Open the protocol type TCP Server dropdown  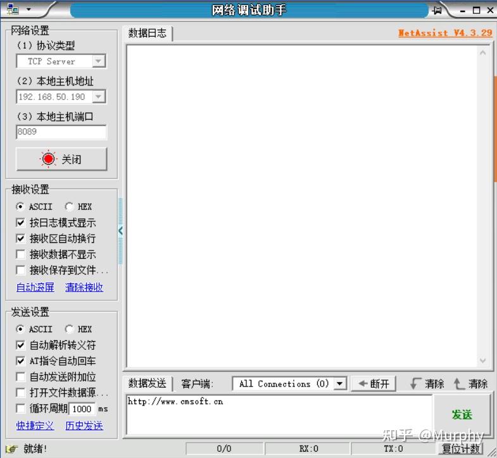click(x=98, y=61)
